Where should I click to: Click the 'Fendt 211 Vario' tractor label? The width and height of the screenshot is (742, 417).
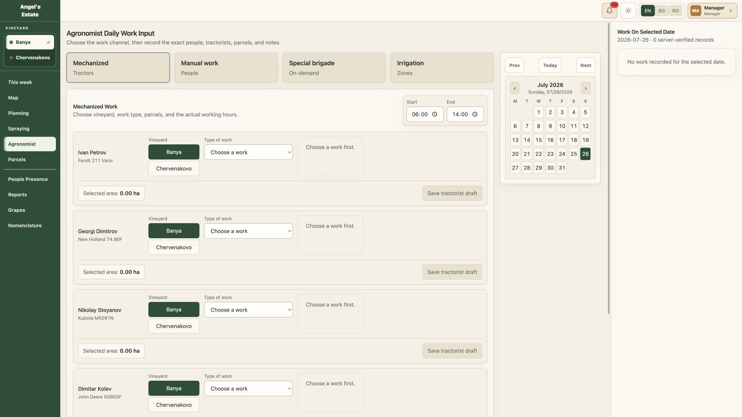(x=95, y=161)
